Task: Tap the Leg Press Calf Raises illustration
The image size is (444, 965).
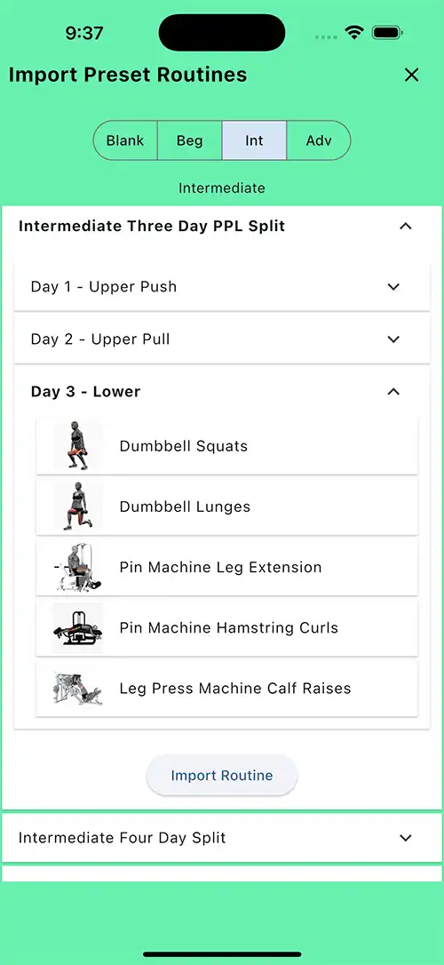Action: [x=77, y=688]
